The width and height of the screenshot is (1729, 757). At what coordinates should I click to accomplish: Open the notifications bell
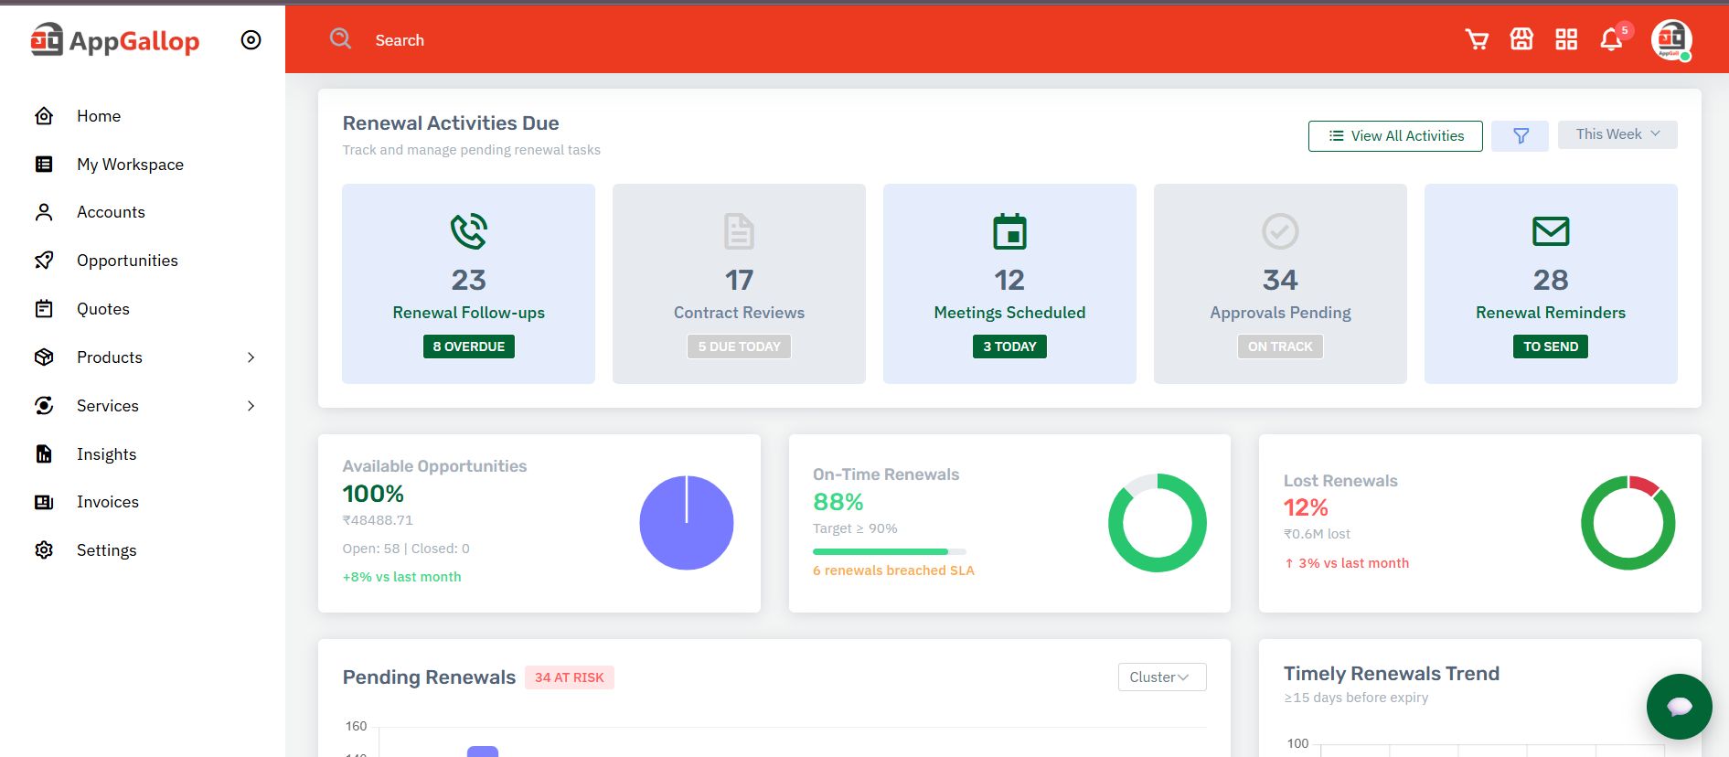pos(1611,40)
